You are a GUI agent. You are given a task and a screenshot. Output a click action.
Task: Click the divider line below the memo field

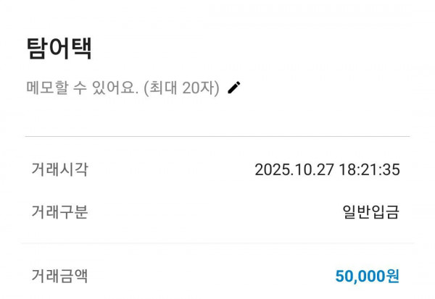217,136
